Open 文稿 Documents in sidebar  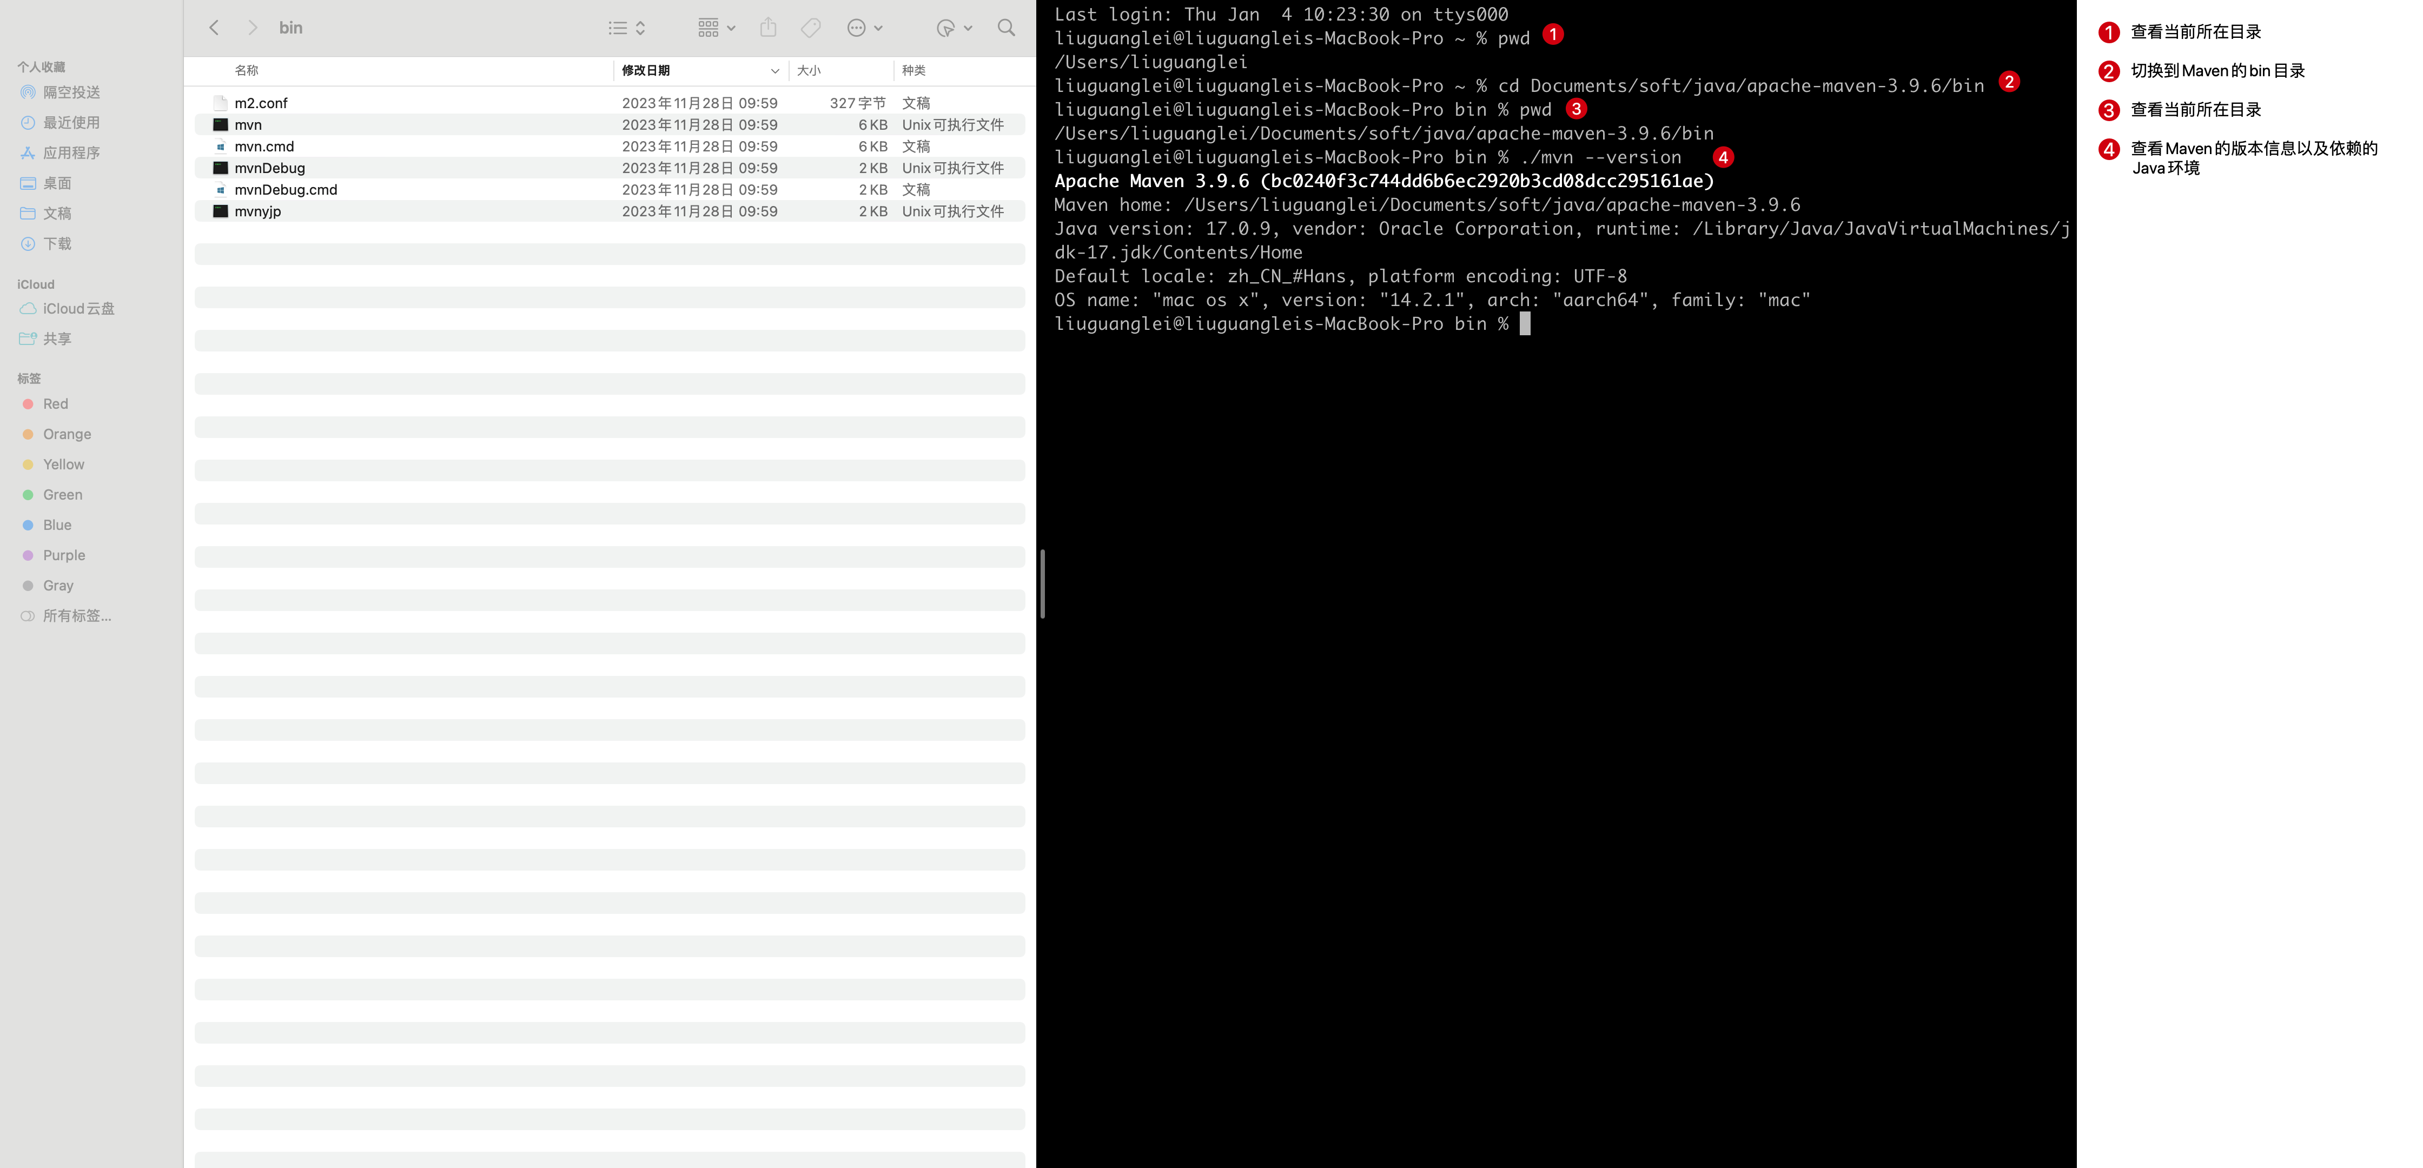click(46, 214)
